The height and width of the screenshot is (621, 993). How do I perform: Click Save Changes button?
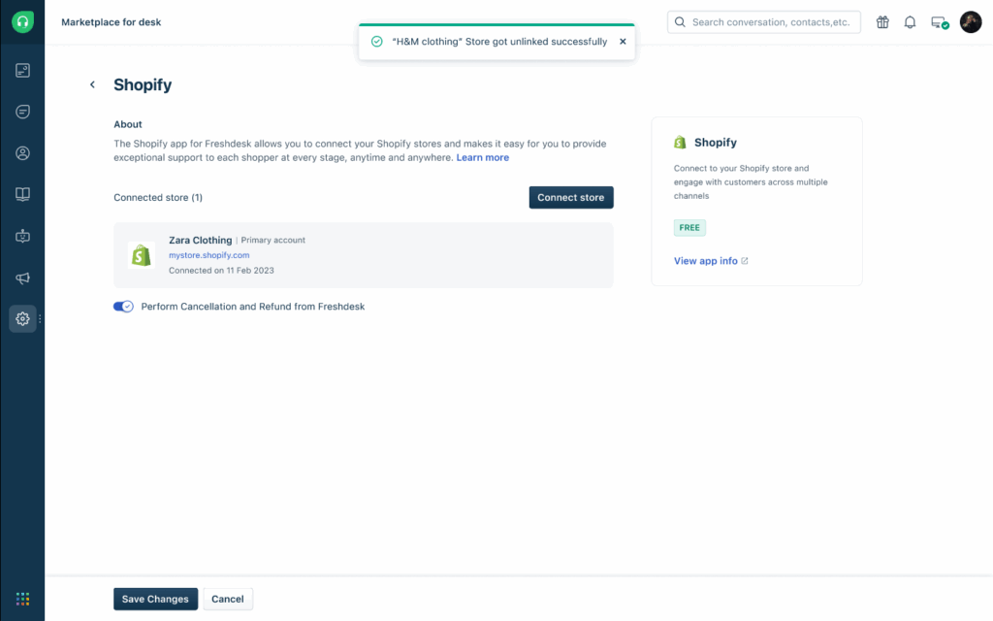click(155, 600)
